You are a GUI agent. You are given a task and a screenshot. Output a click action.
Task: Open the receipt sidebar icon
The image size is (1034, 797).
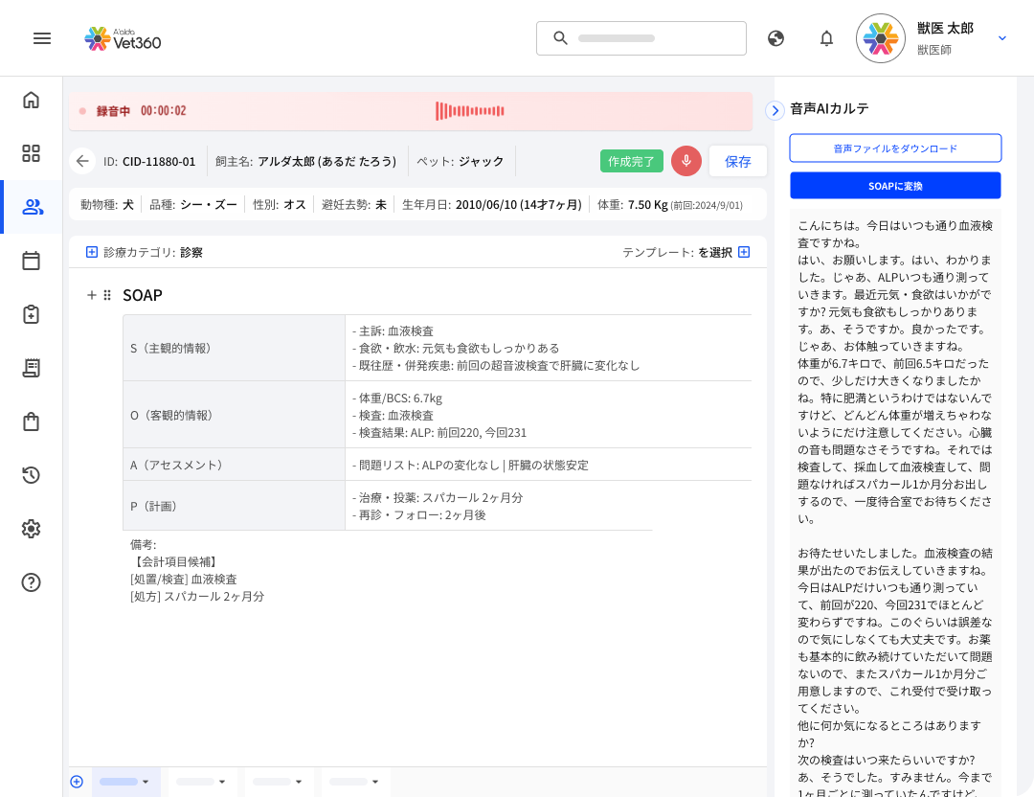coord(31,368)
